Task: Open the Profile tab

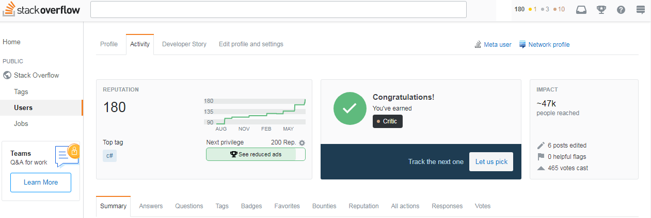Action: [109, 44]
